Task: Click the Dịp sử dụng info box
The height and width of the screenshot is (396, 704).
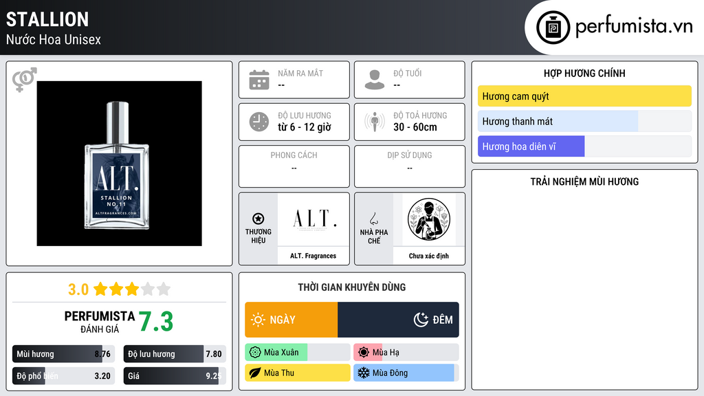Action: click(410, 166)
